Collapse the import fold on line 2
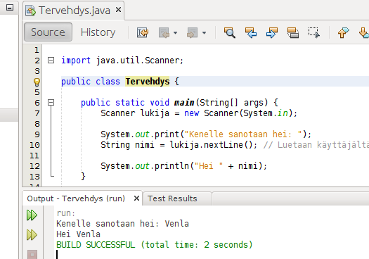 [51, 61]
